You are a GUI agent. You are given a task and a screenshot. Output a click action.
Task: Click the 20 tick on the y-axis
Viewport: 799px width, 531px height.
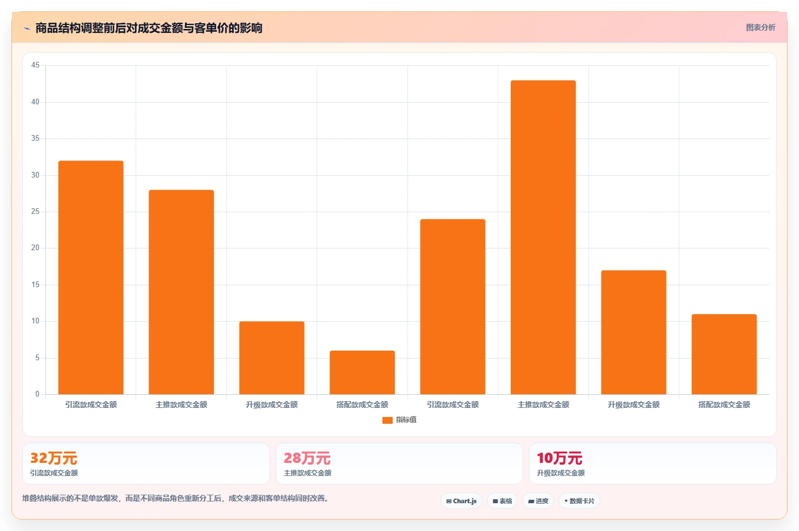pyautogui.click(x=35, y=248)
